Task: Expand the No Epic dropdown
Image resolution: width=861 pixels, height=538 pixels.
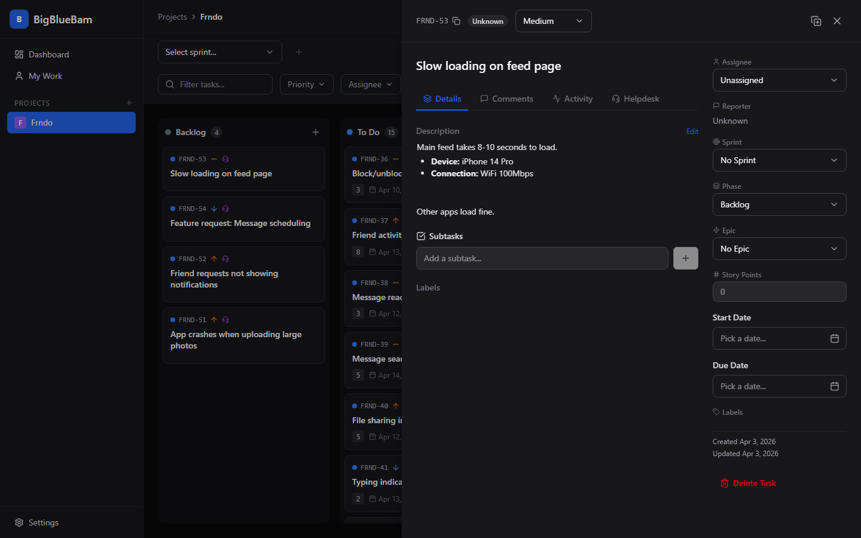Action: pos(779,249)
